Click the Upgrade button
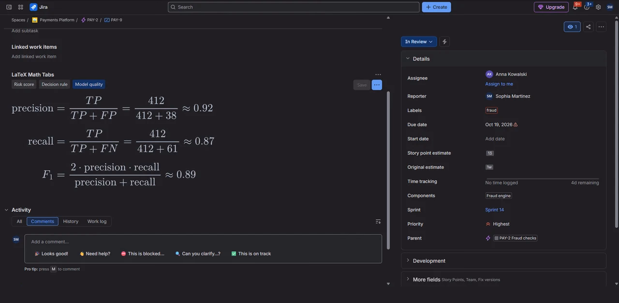The height and width of the screenshot is (303, 619). pos(551,7)
